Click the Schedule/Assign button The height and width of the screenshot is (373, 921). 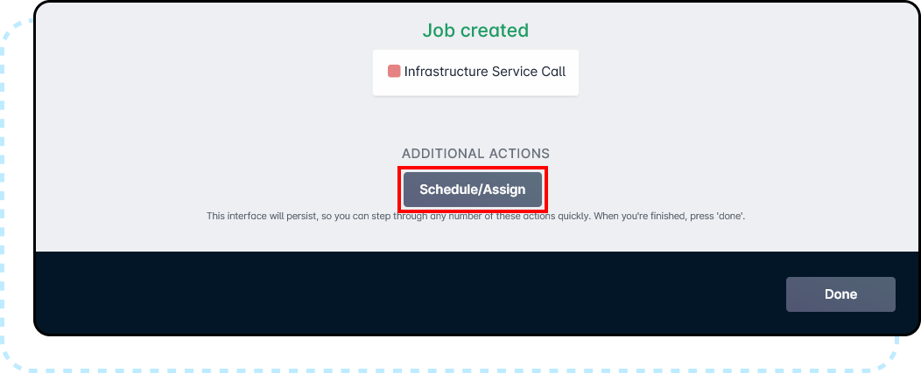473,190
